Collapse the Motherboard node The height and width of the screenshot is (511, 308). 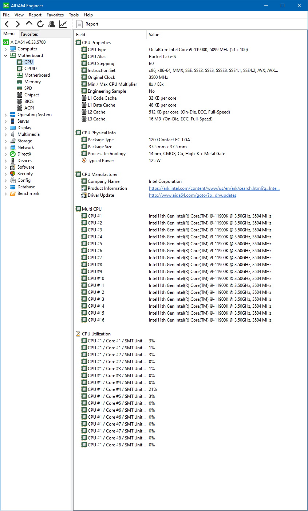[5, 55]
